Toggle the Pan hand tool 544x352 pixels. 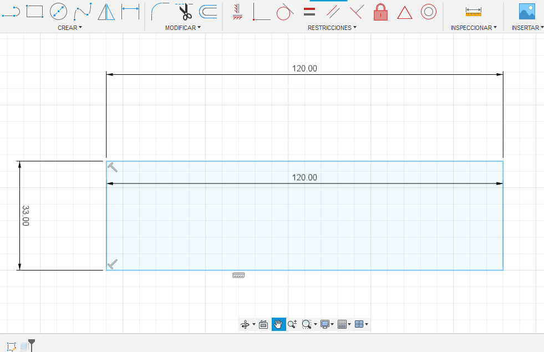click(278, 324)
